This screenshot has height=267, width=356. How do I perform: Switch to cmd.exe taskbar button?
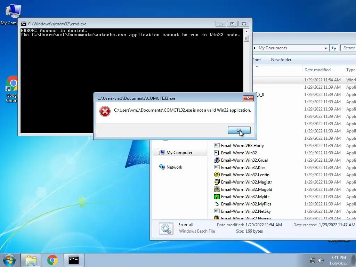click(74, 260)
